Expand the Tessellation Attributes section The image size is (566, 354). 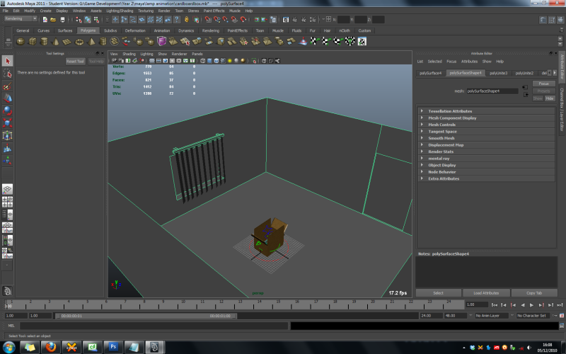pyautogui.click(x=451, y=111)
